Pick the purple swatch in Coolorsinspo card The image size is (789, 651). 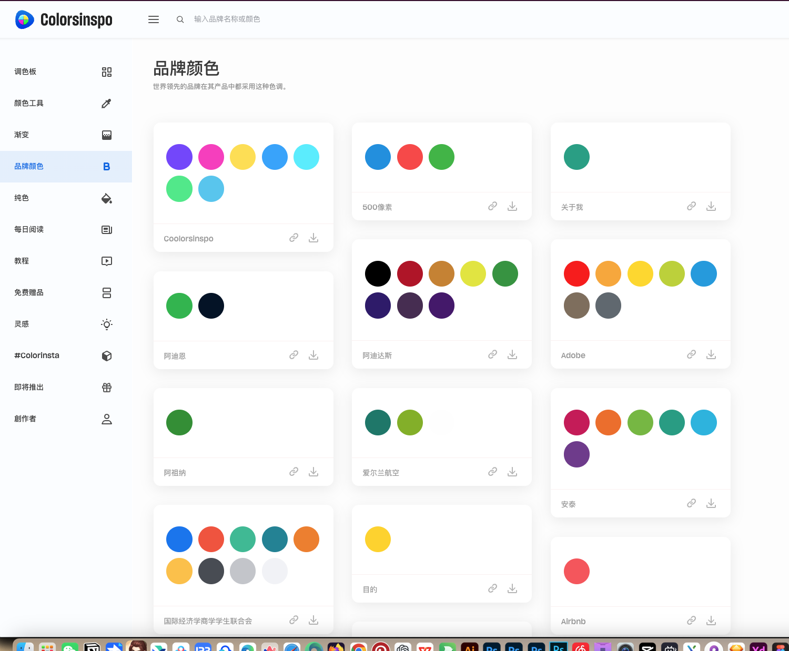pos(179,157)
